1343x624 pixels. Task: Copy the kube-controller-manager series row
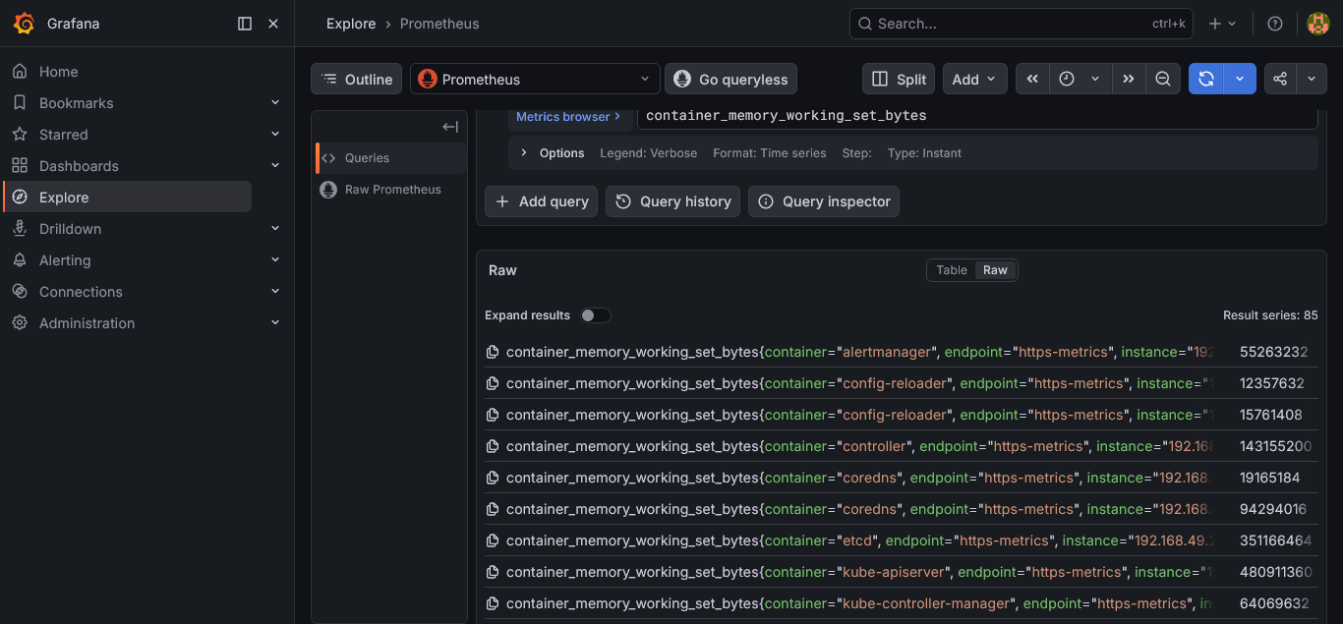coord(494,603)
